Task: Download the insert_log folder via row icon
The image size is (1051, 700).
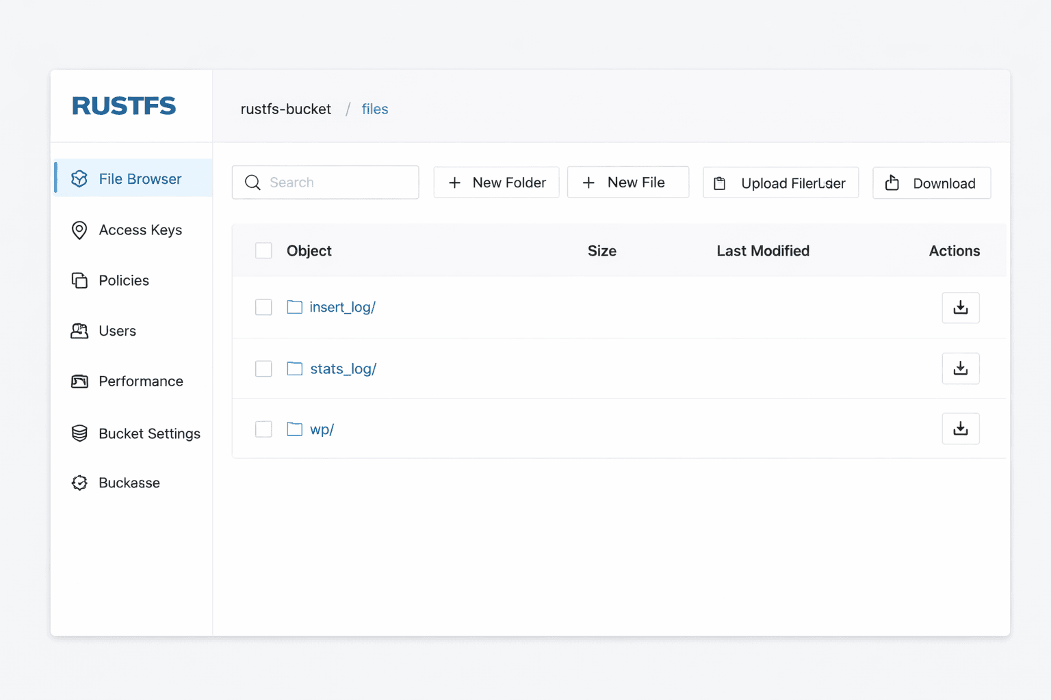Action: point(960,308)
